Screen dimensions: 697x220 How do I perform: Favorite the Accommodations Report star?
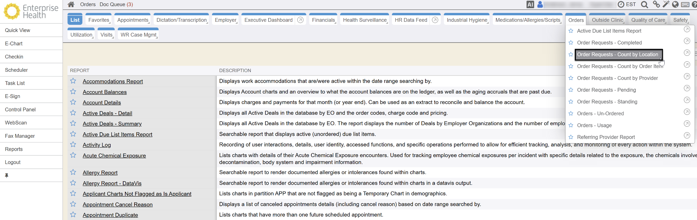pyautogui.click(x=73, y=81)
